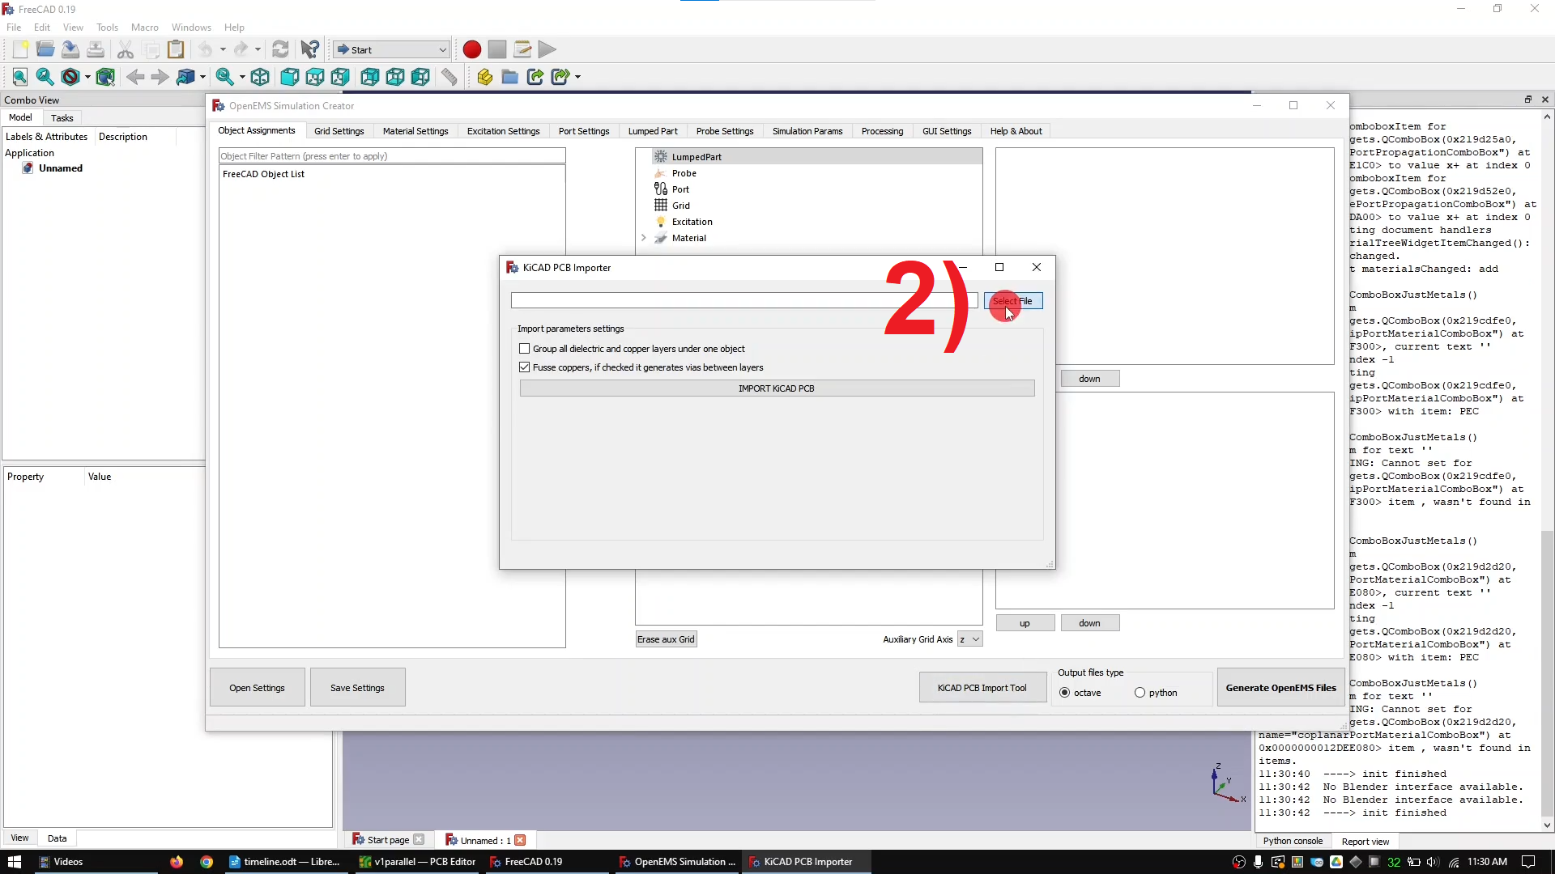Switch to Grid Settings tab
This screenshot has height=874, width=1555.
339,131
